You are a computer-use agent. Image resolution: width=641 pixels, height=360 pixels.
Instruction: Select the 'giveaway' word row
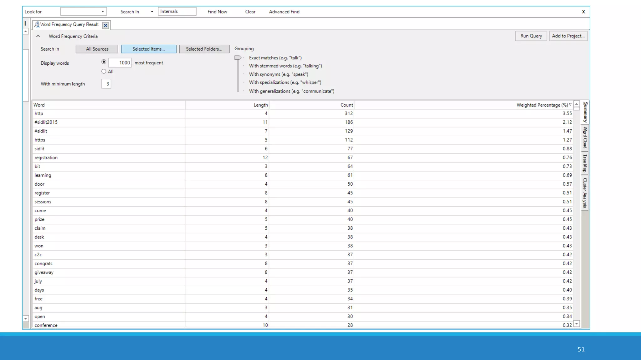303,272
